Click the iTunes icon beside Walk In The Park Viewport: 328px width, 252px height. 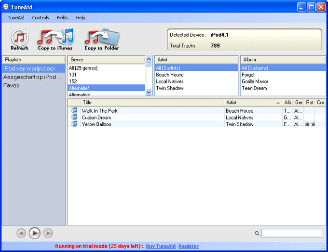tap(74, 110)
